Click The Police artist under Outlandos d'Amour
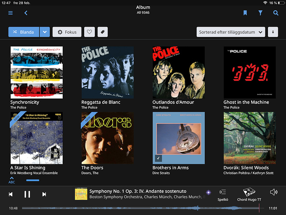 pos(160,107)
